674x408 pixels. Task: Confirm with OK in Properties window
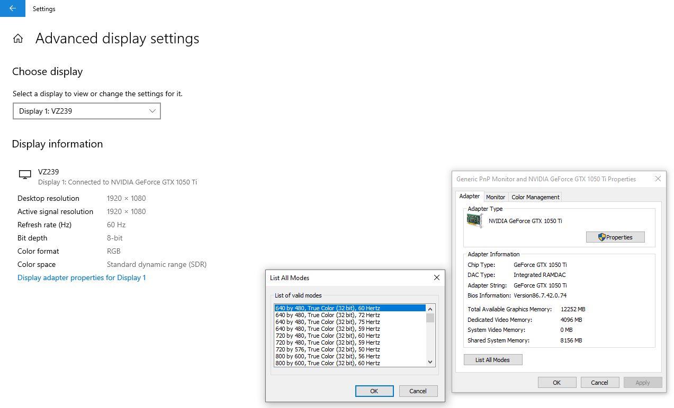(557, 383)
